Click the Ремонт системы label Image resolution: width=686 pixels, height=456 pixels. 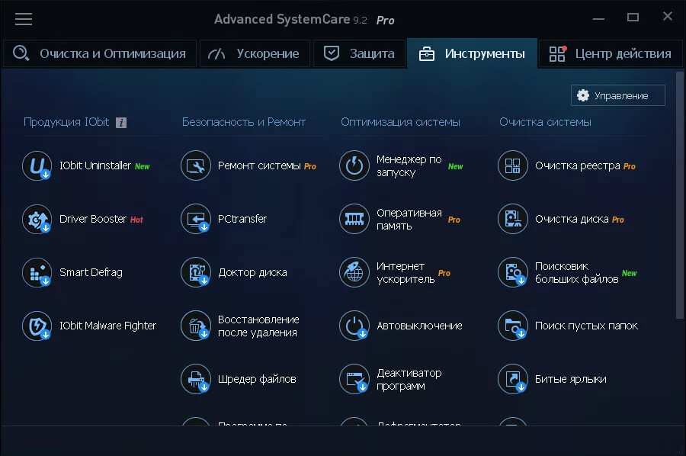click(x=259, y=166)
